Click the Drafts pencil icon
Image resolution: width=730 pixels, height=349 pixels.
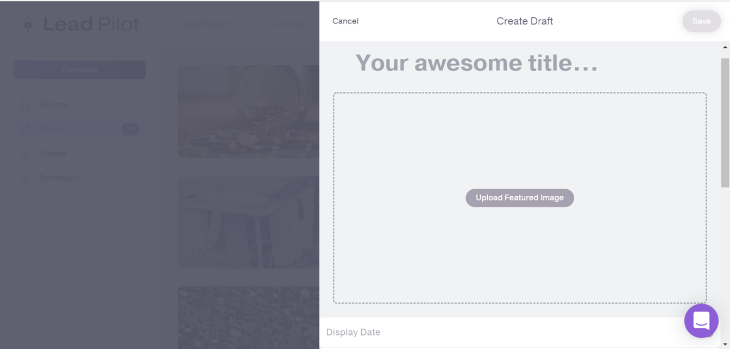point(25,129)
